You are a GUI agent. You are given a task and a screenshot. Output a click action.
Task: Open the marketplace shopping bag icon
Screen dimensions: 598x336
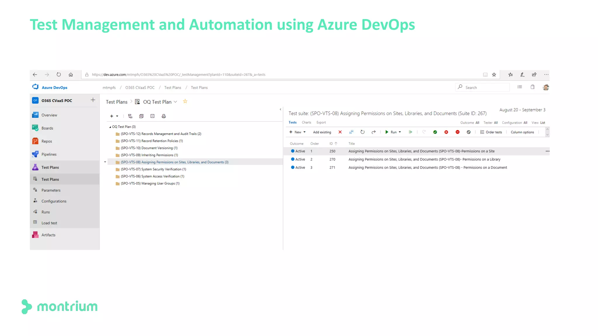point(533,87)
